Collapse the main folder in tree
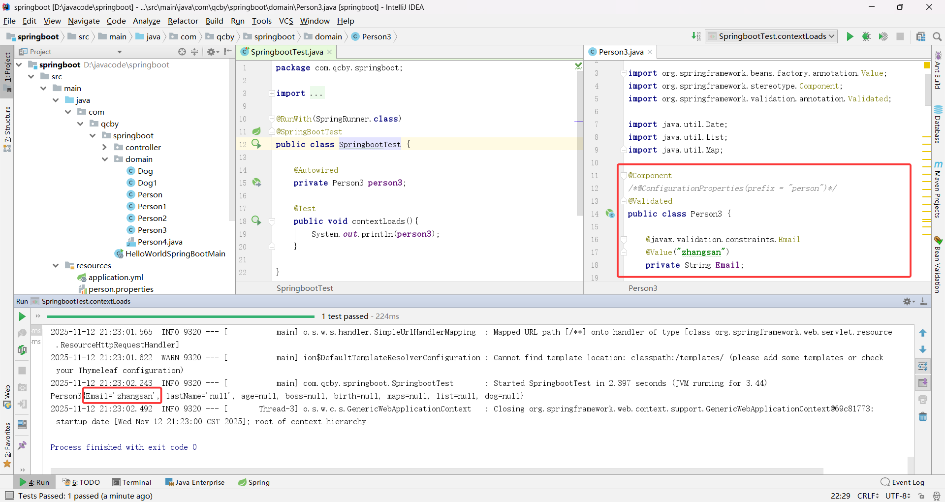The width and height of the screenshot is (945, 502). coord(44,89)
